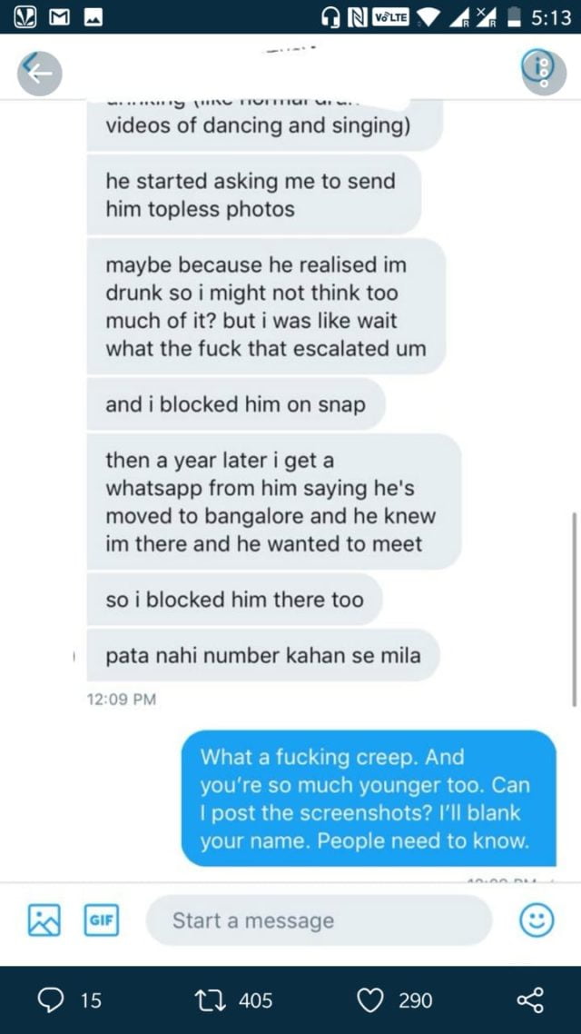
Task: Click the conversation scrollbar
Action: coord(574,609)
